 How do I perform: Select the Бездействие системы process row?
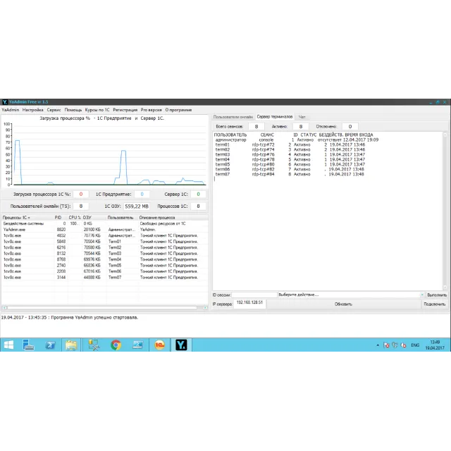tap(105, 223)
